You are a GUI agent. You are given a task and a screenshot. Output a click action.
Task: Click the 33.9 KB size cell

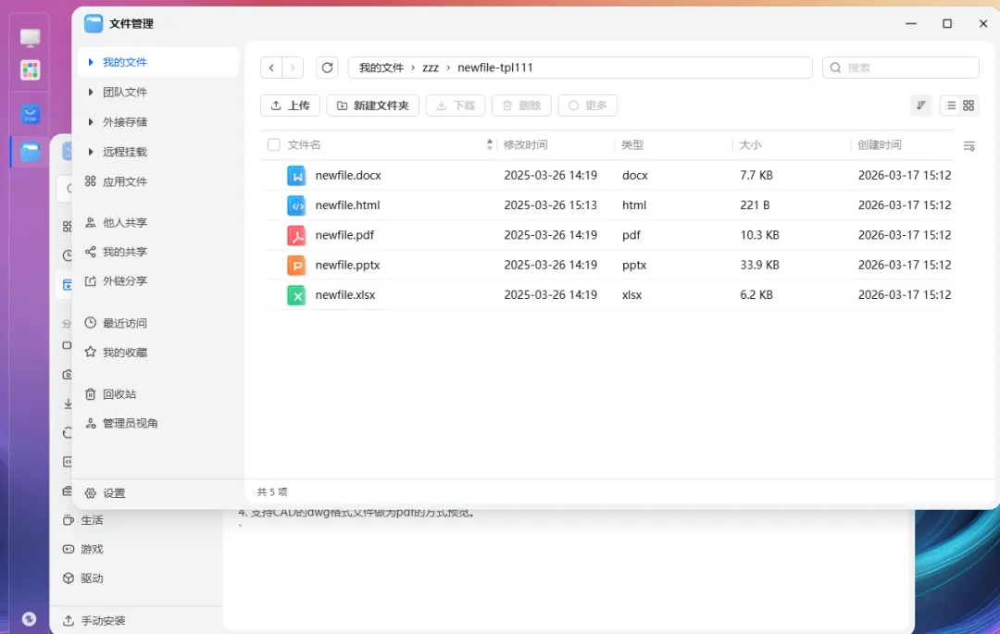pos(759,265)
